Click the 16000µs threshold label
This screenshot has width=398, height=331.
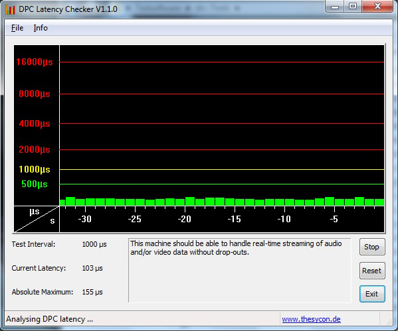(x=35, y=62)
